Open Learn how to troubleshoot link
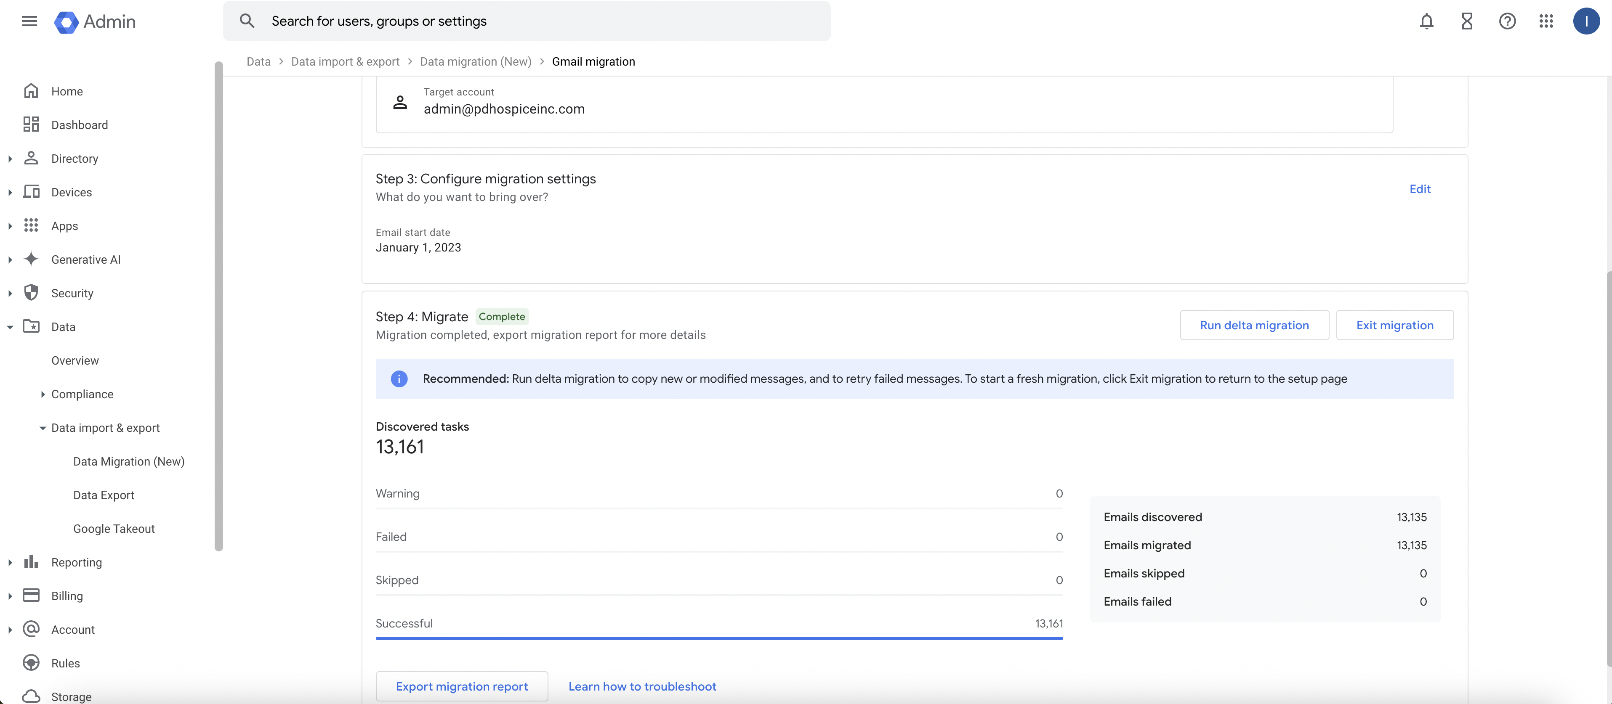 [x=642, y=686]
